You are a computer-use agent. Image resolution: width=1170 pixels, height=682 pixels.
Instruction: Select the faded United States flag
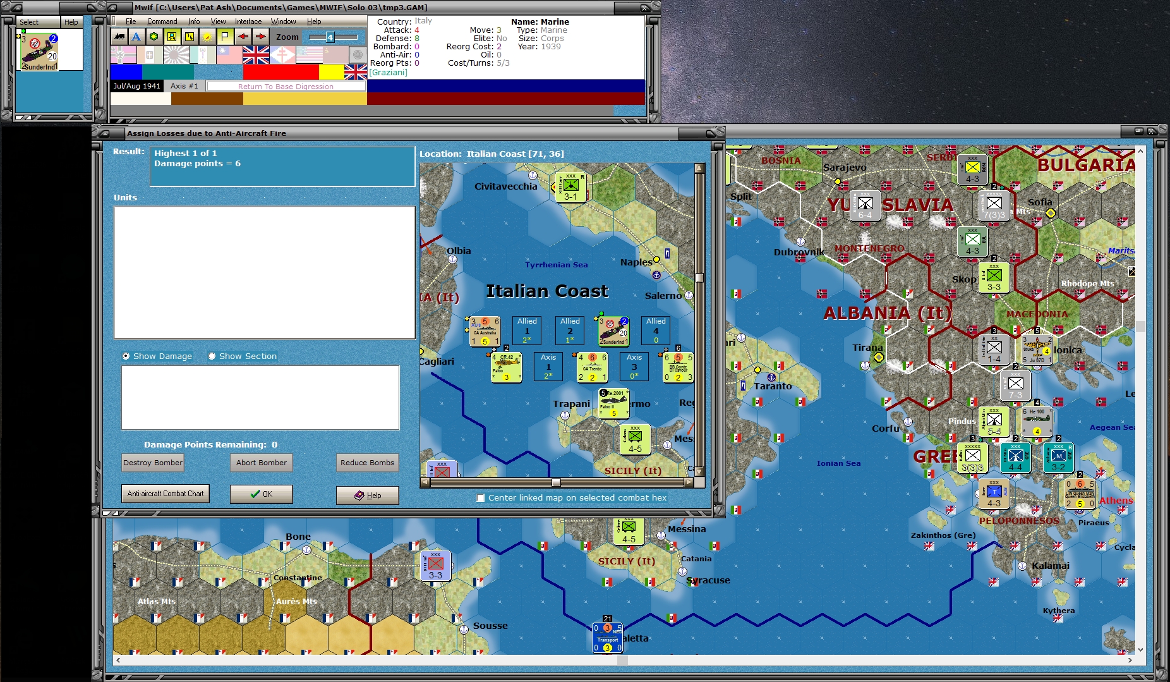(x=309, y=55)
